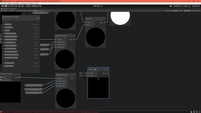Click Save As in Shader Graph toolbar
Image resolution: width=201 pixels, height=113 pixels.
coord(12,11)
